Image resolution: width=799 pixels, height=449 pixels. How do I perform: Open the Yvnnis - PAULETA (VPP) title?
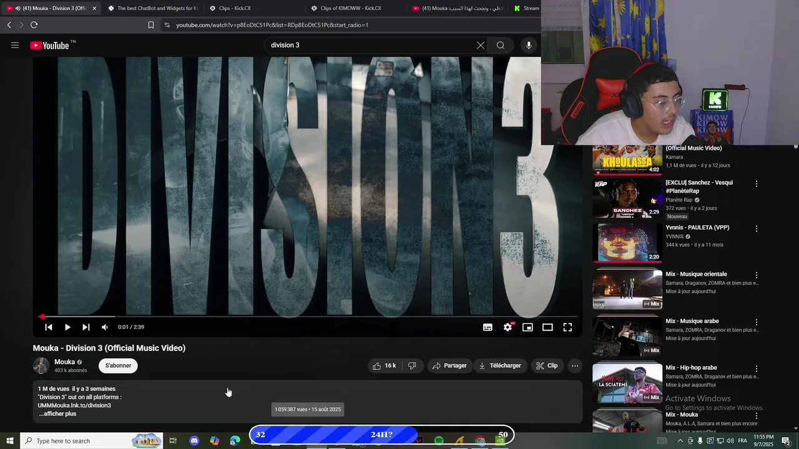(x=697, y=228)
